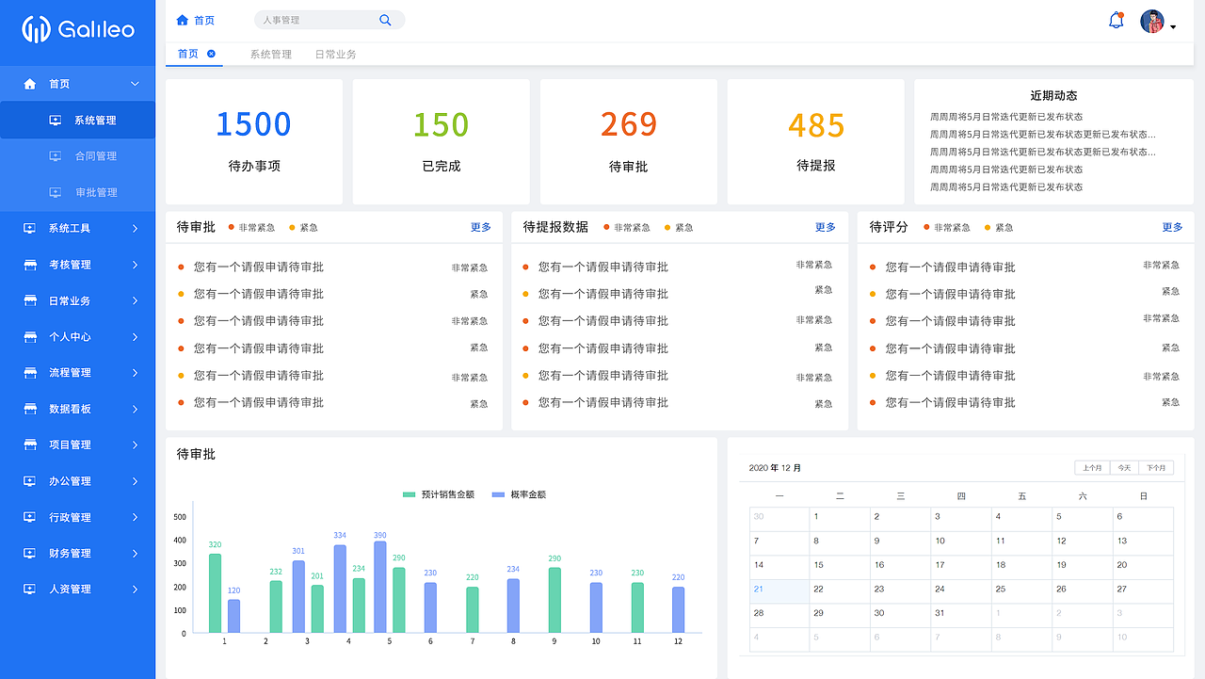The width and height of the screenshot is (1205, 679).
Task: Click the icon beside 行政管理
Action: click(30, 517)
